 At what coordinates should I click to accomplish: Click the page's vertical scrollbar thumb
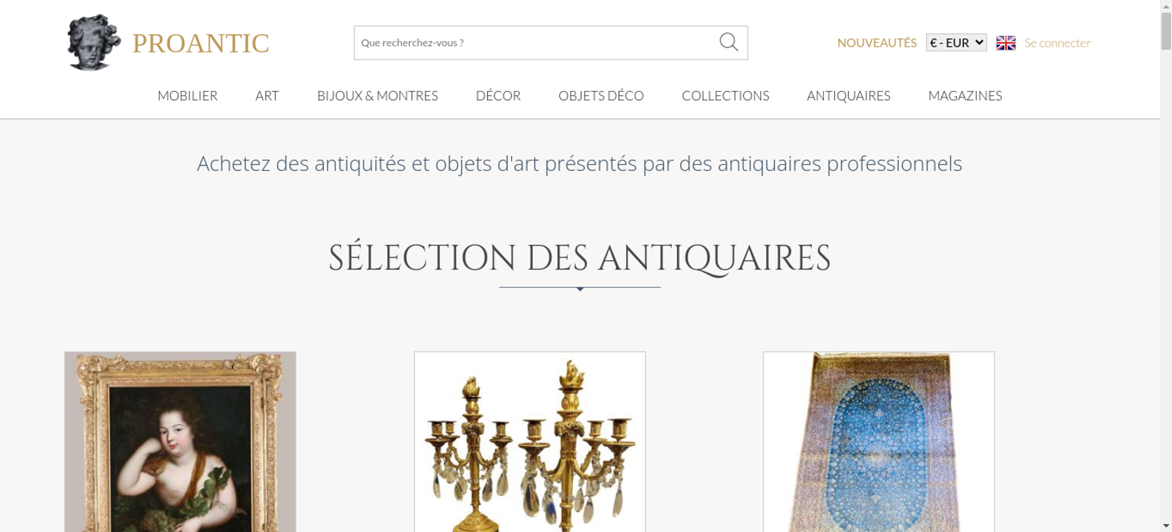click(x=1166, y=30)
